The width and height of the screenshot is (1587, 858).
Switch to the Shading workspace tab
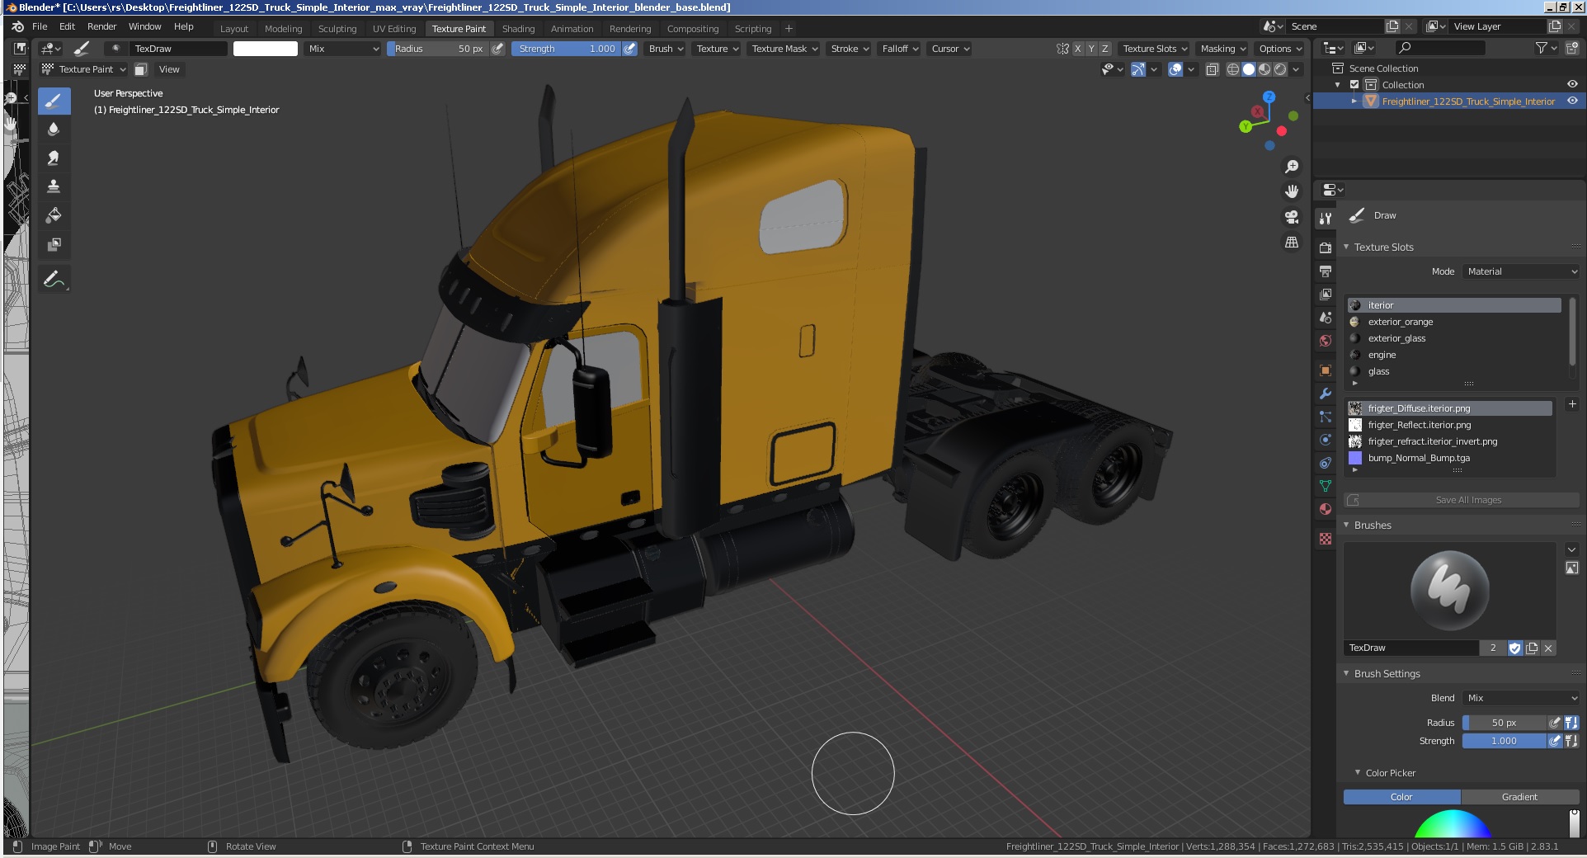518,29
